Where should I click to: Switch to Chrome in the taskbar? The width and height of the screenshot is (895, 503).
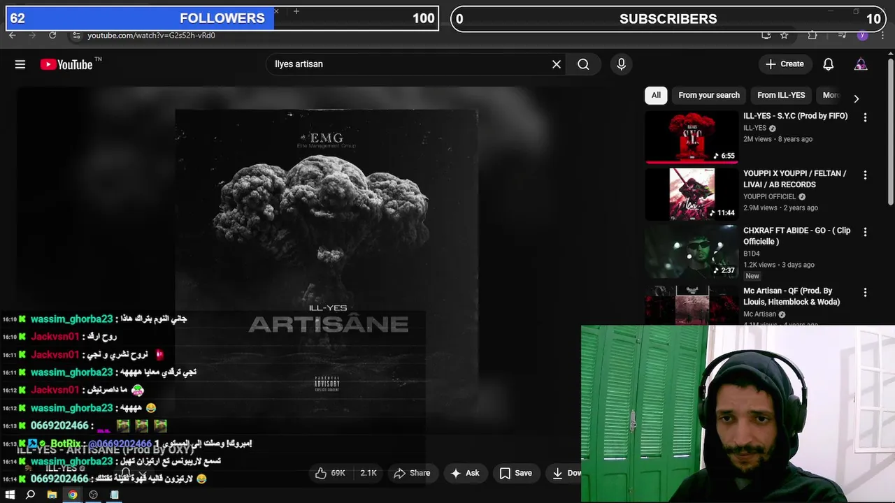(73, 495)
